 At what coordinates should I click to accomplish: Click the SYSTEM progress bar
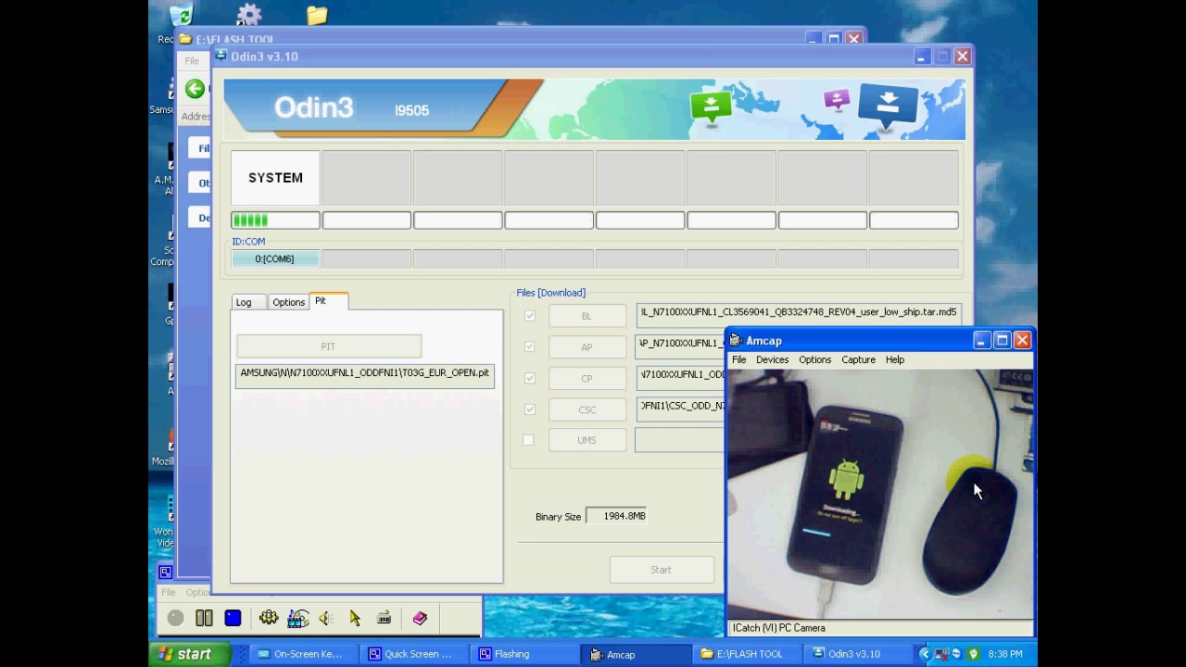click(275, 220)
